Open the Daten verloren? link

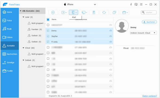coord(150,96)
